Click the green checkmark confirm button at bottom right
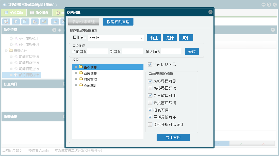 241,143
